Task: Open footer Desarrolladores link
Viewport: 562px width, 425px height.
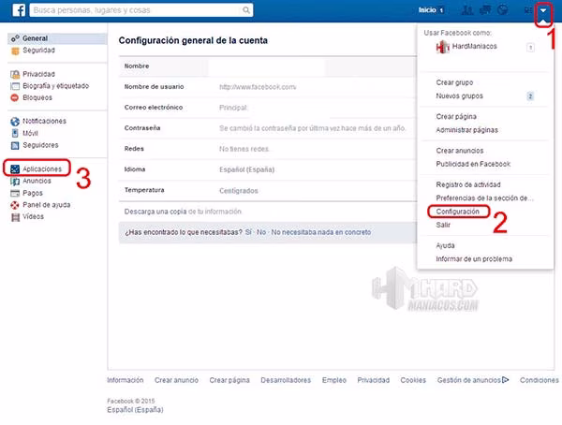Action: click(x=286, y=380)
